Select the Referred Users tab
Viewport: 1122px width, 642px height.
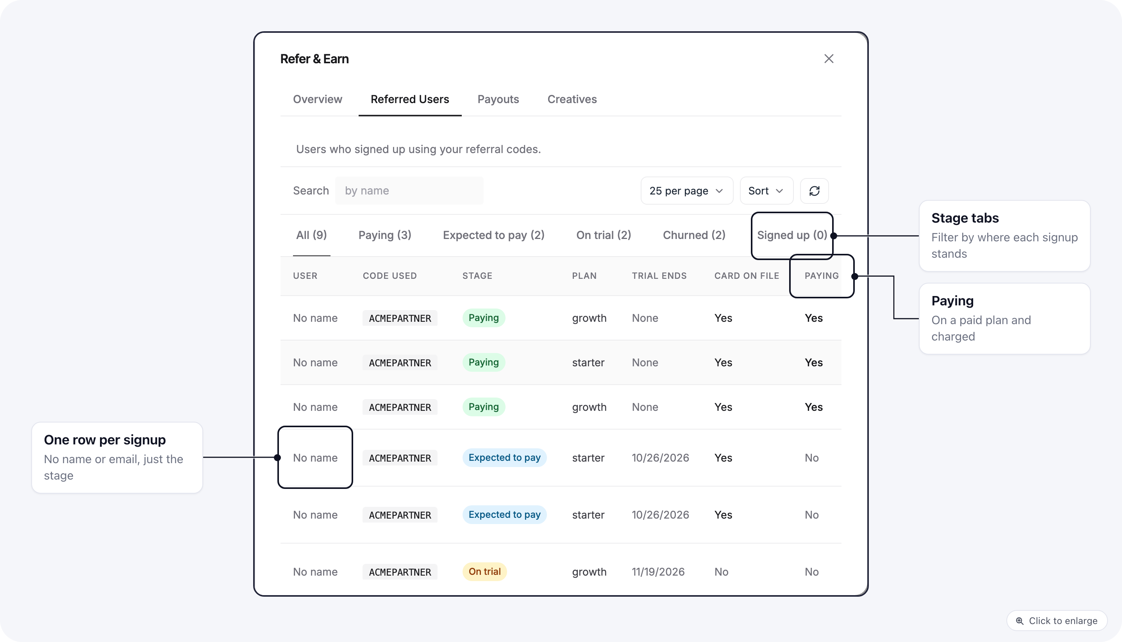click(410, 99)
